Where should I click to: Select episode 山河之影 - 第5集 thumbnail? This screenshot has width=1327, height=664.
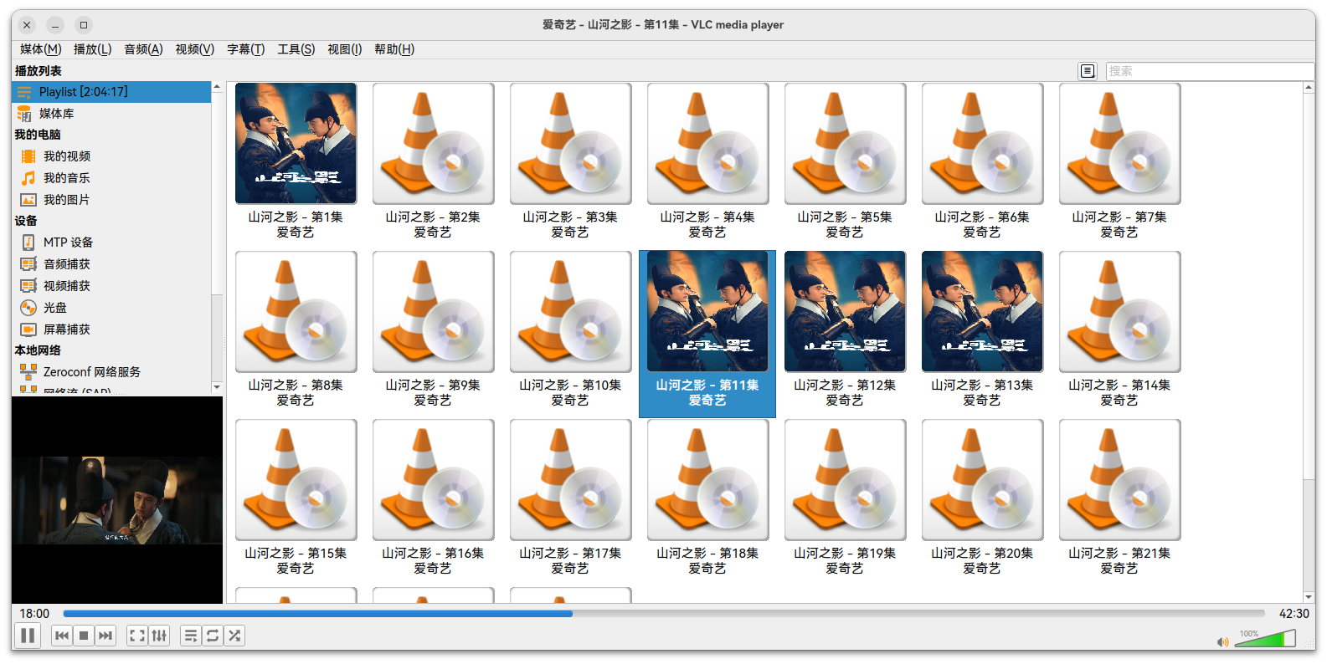point(845,143)
